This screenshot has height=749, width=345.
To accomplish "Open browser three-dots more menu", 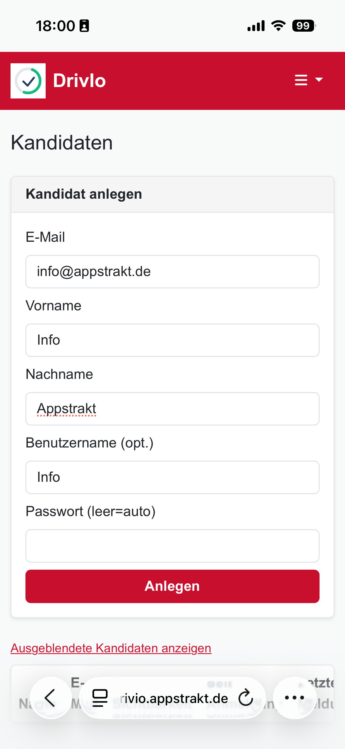I will (x=294, y=698).
